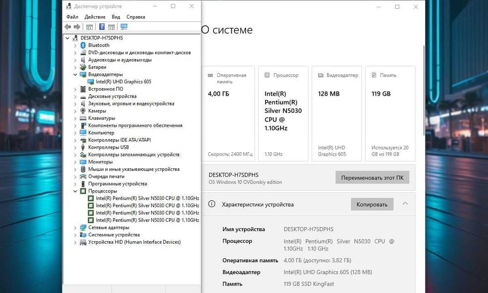Click the О системе heading
This screenshot has width=488, height=293.
point(227,30)
